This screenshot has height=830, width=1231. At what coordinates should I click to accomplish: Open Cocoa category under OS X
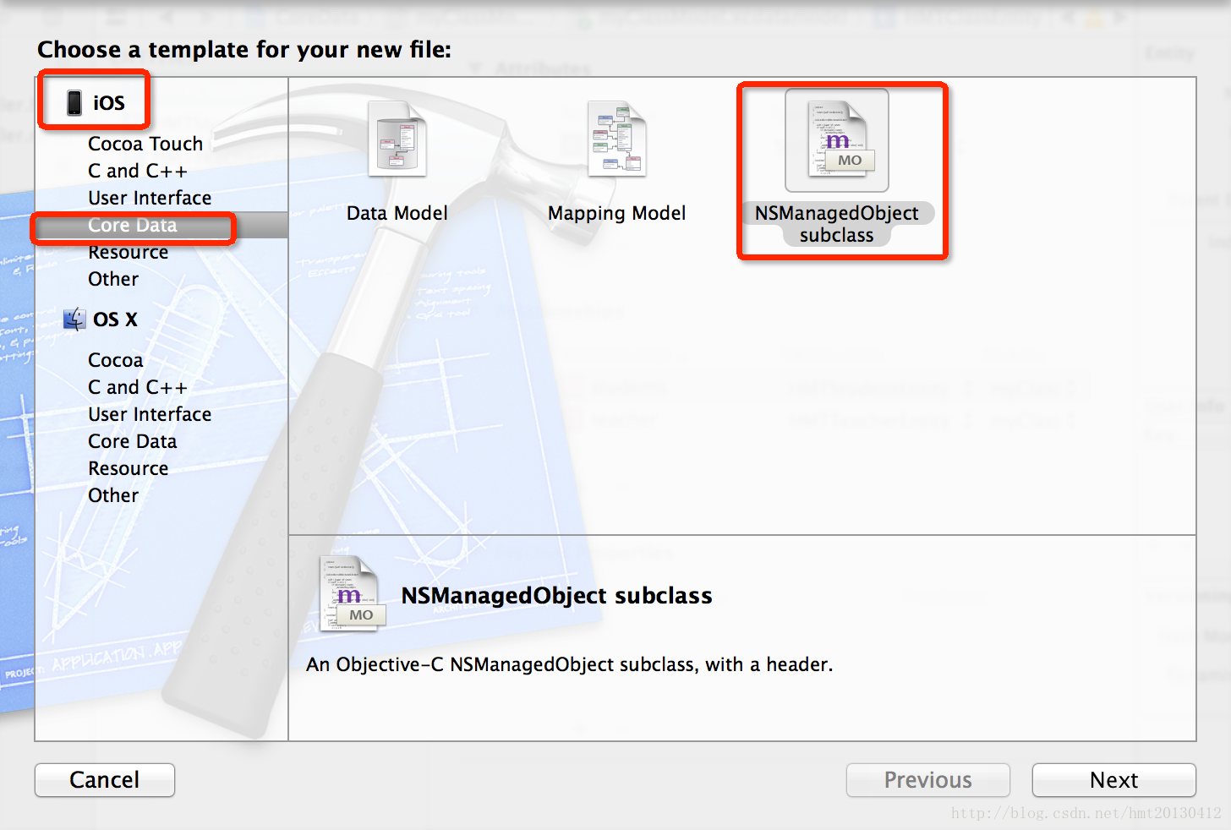tap(115, 360)
